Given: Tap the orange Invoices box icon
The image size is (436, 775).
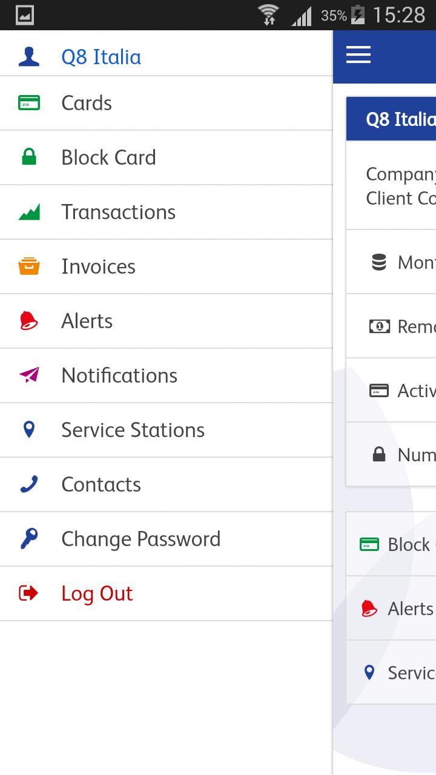Looking at the screenshot, I should coord(29,266).
